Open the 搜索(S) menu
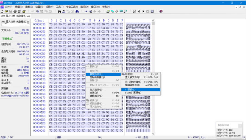Viewport: 251px width, 140px height. pos(29,7)
